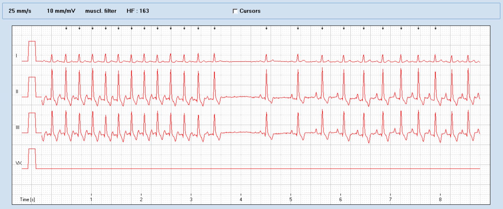Click the lead II QRS spike at 4.5 seconds

[x=266, y=85]
